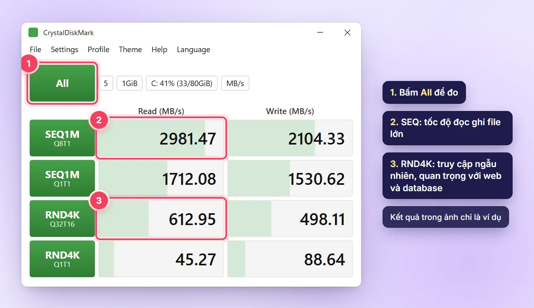The image size is (534, 308).
Task: Click the Read (MB/s) column header
Action: [161, 111]
